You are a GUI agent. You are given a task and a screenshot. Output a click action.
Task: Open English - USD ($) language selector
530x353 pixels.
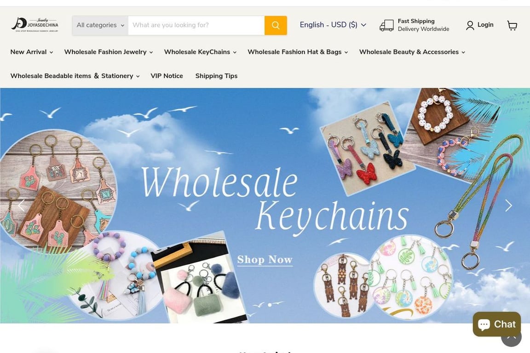pos(333,25)
